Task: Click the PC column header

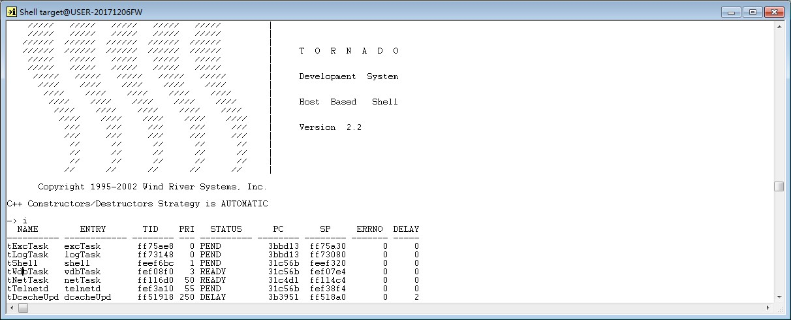Action: 278,229
